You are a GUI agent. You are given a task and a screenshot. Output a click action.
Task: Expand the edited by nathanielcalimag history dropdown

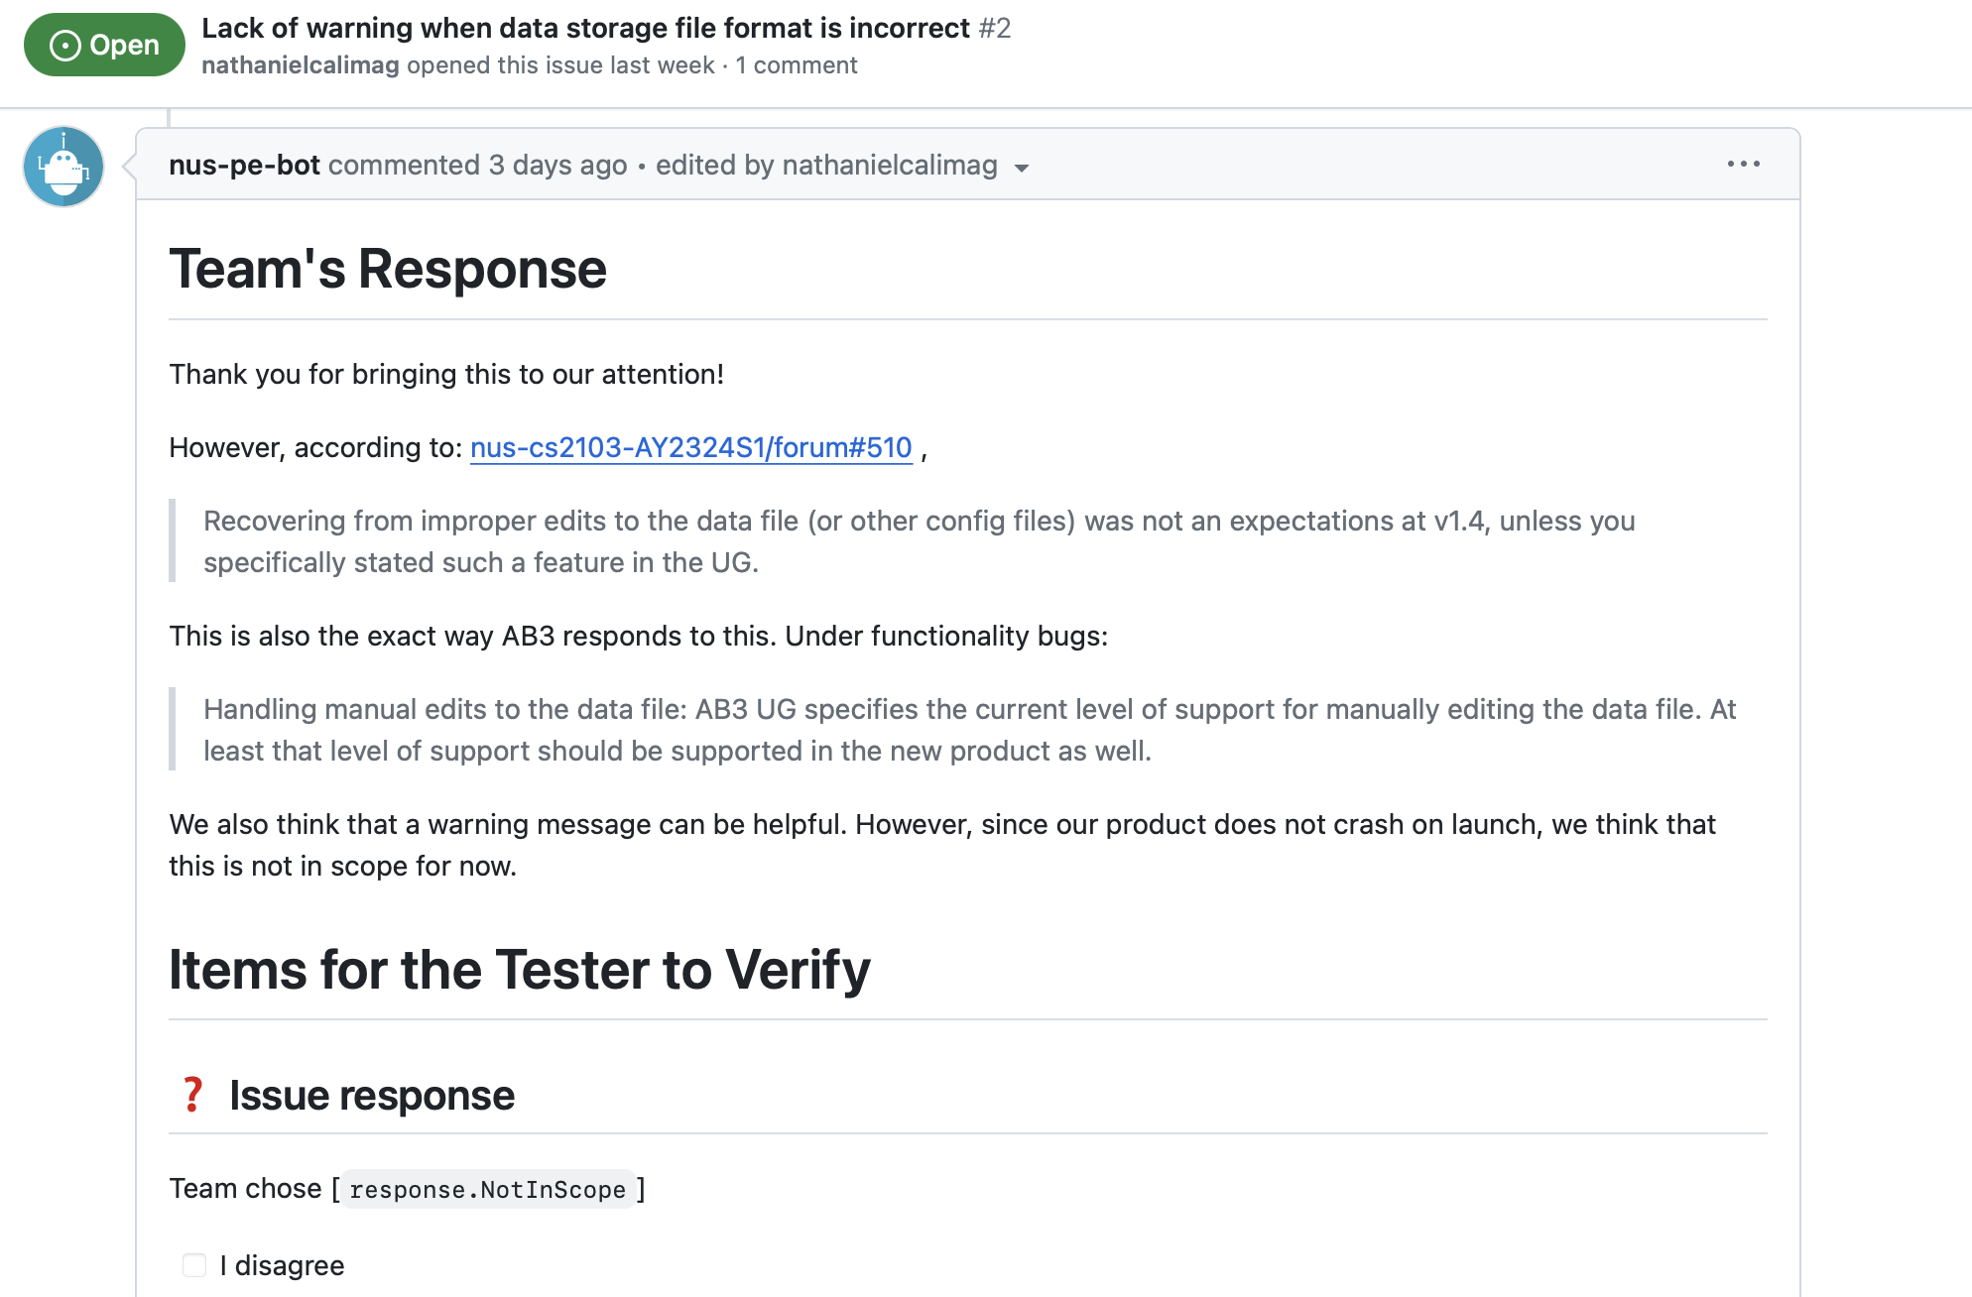pos(1022,168)
